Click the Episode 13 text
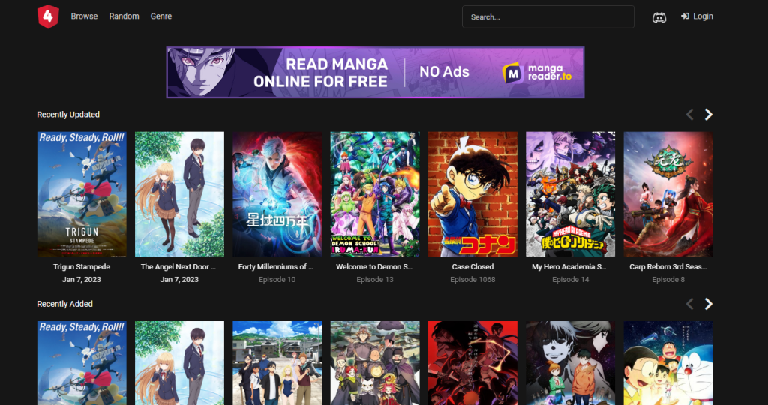The image size is (768, 405). [375, 280]
